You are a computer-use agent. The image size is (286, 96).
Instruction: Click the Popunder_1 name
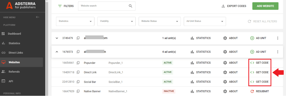(116, 63)
